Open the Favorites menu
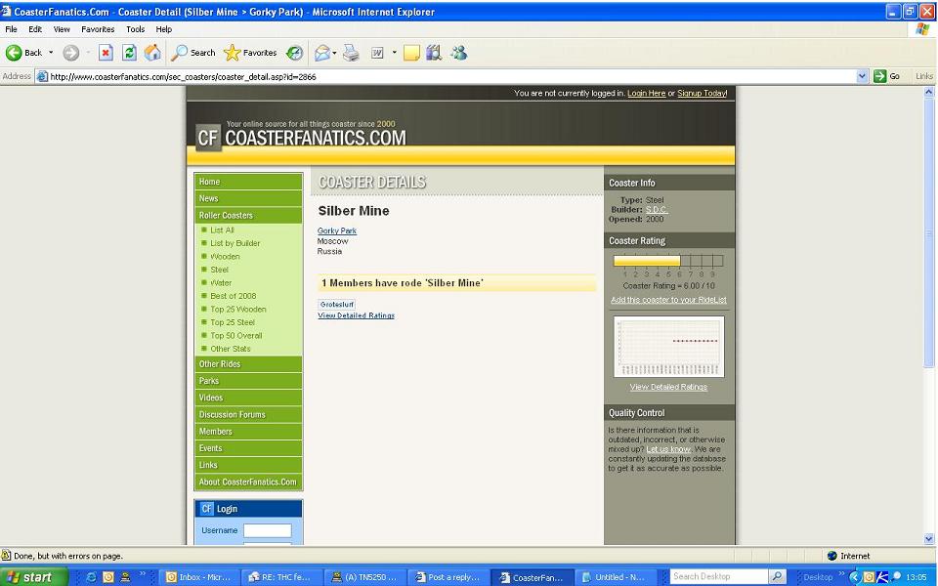Image resolution: width=938 pixels, height=586 pixels. click(x=98, y=29)
